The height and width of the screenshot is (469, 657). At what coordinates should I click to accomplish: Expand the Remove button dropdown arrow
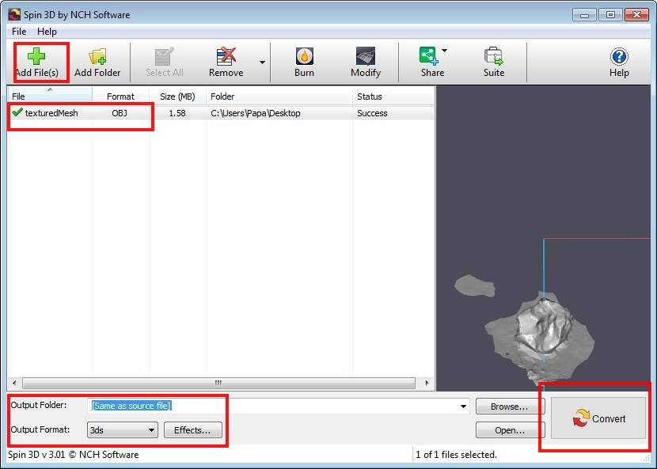tap(262, 62)
